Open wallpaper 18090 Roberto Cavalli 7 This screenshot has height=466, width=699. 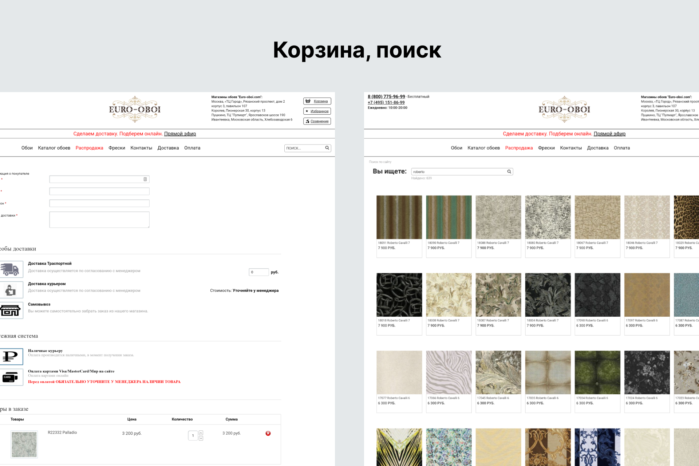[449, 226]
